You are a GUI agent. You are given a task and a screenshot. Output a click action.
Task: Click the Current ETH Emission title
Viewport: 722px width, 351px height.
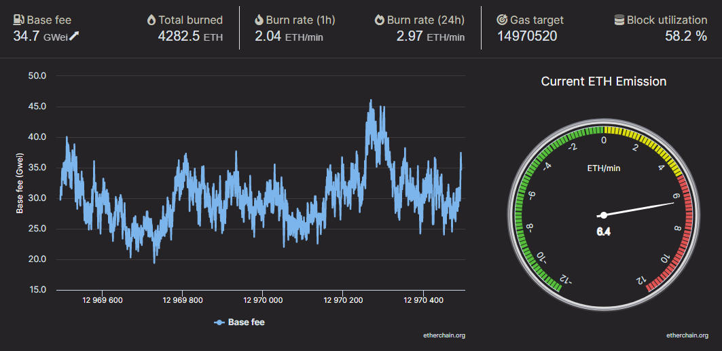(604, 81)
